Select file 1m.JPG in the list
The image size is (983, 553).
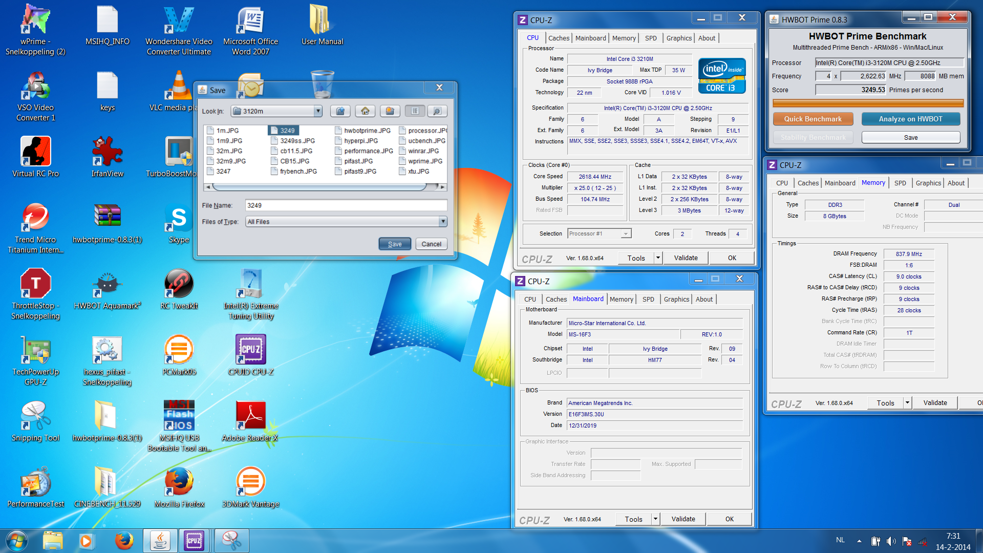click(223, 131)
